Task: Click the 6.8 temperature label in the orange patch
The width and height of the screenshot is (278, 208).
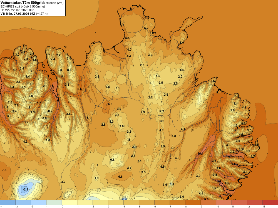Action: click(x=110, y=104)
